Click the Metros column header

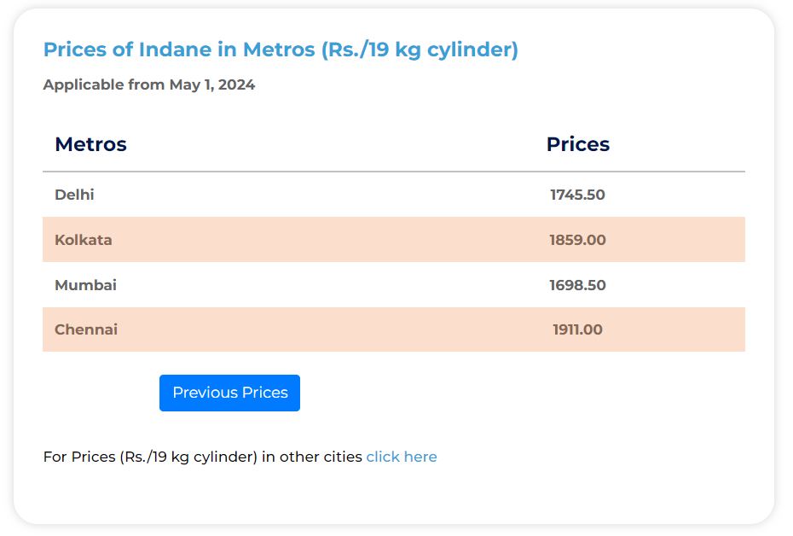(x=90, y=144)
